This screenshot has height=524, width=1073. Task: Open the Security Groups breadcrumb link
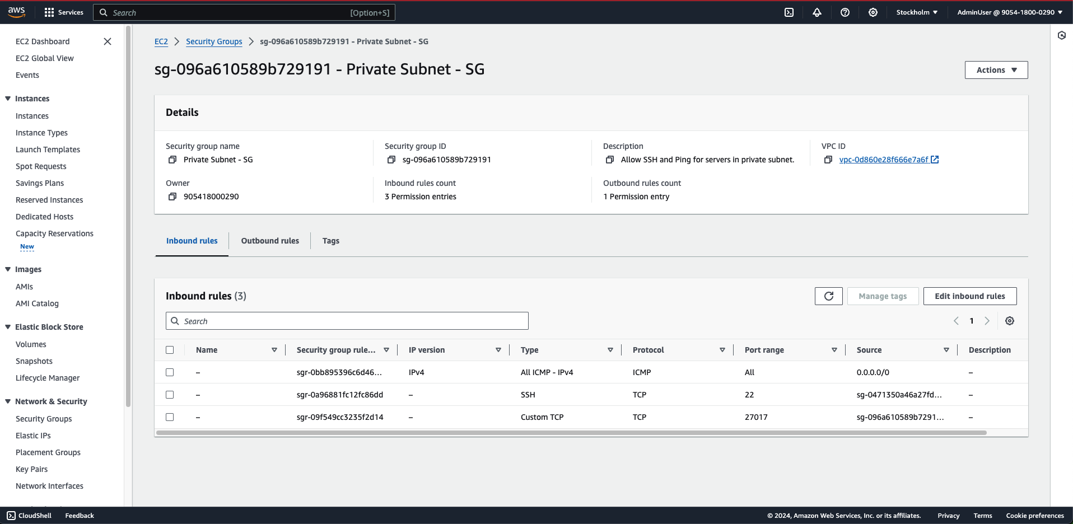tap(214, 41)
